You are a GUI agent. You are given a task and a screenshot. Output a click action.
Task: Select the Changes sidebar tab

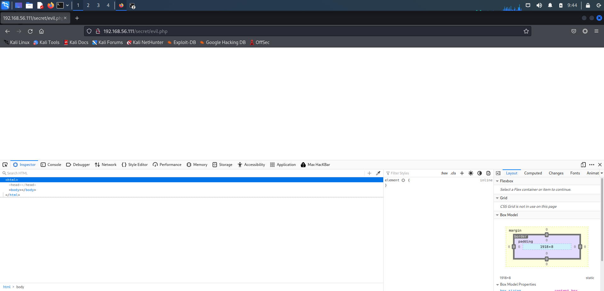click(556, 173)
